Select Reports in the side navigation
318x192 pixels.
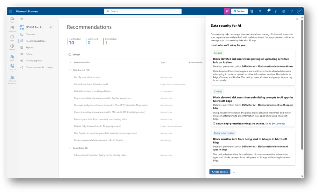pos(30,47)
